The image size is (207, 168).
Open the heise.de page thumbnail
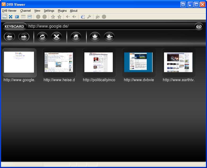[59, 62]
